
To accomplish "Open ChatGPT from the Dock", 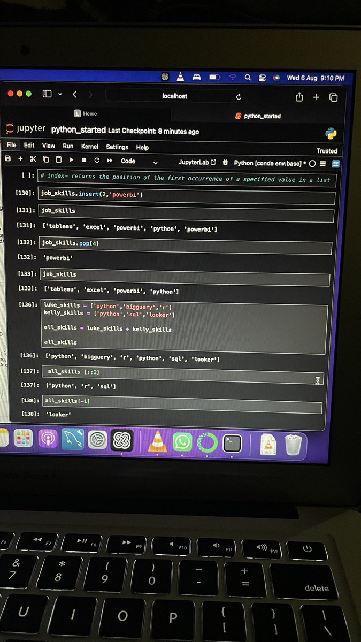I will tap(122, 441).
